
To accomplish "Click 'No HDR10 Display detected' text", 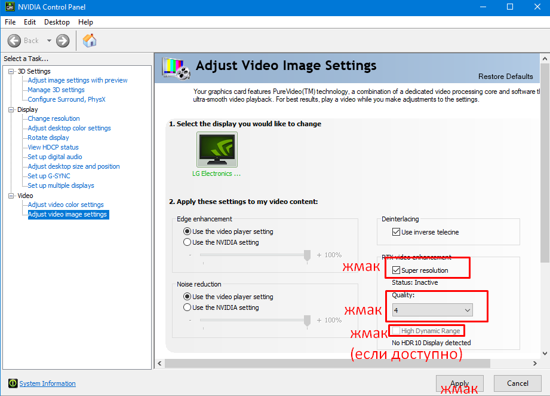I will [x=431, y=343].
